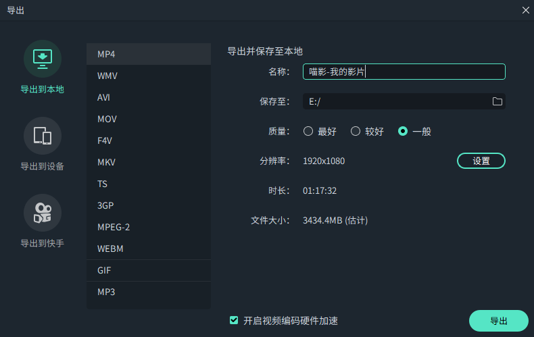The width and height of the screenshot is (534, 337).
Task: Click the export to Kuaishou icon
Action: pos(43,213)
